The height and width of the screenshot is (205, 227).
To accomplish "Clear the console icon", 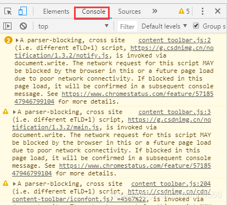I will (x=23, y=26).
